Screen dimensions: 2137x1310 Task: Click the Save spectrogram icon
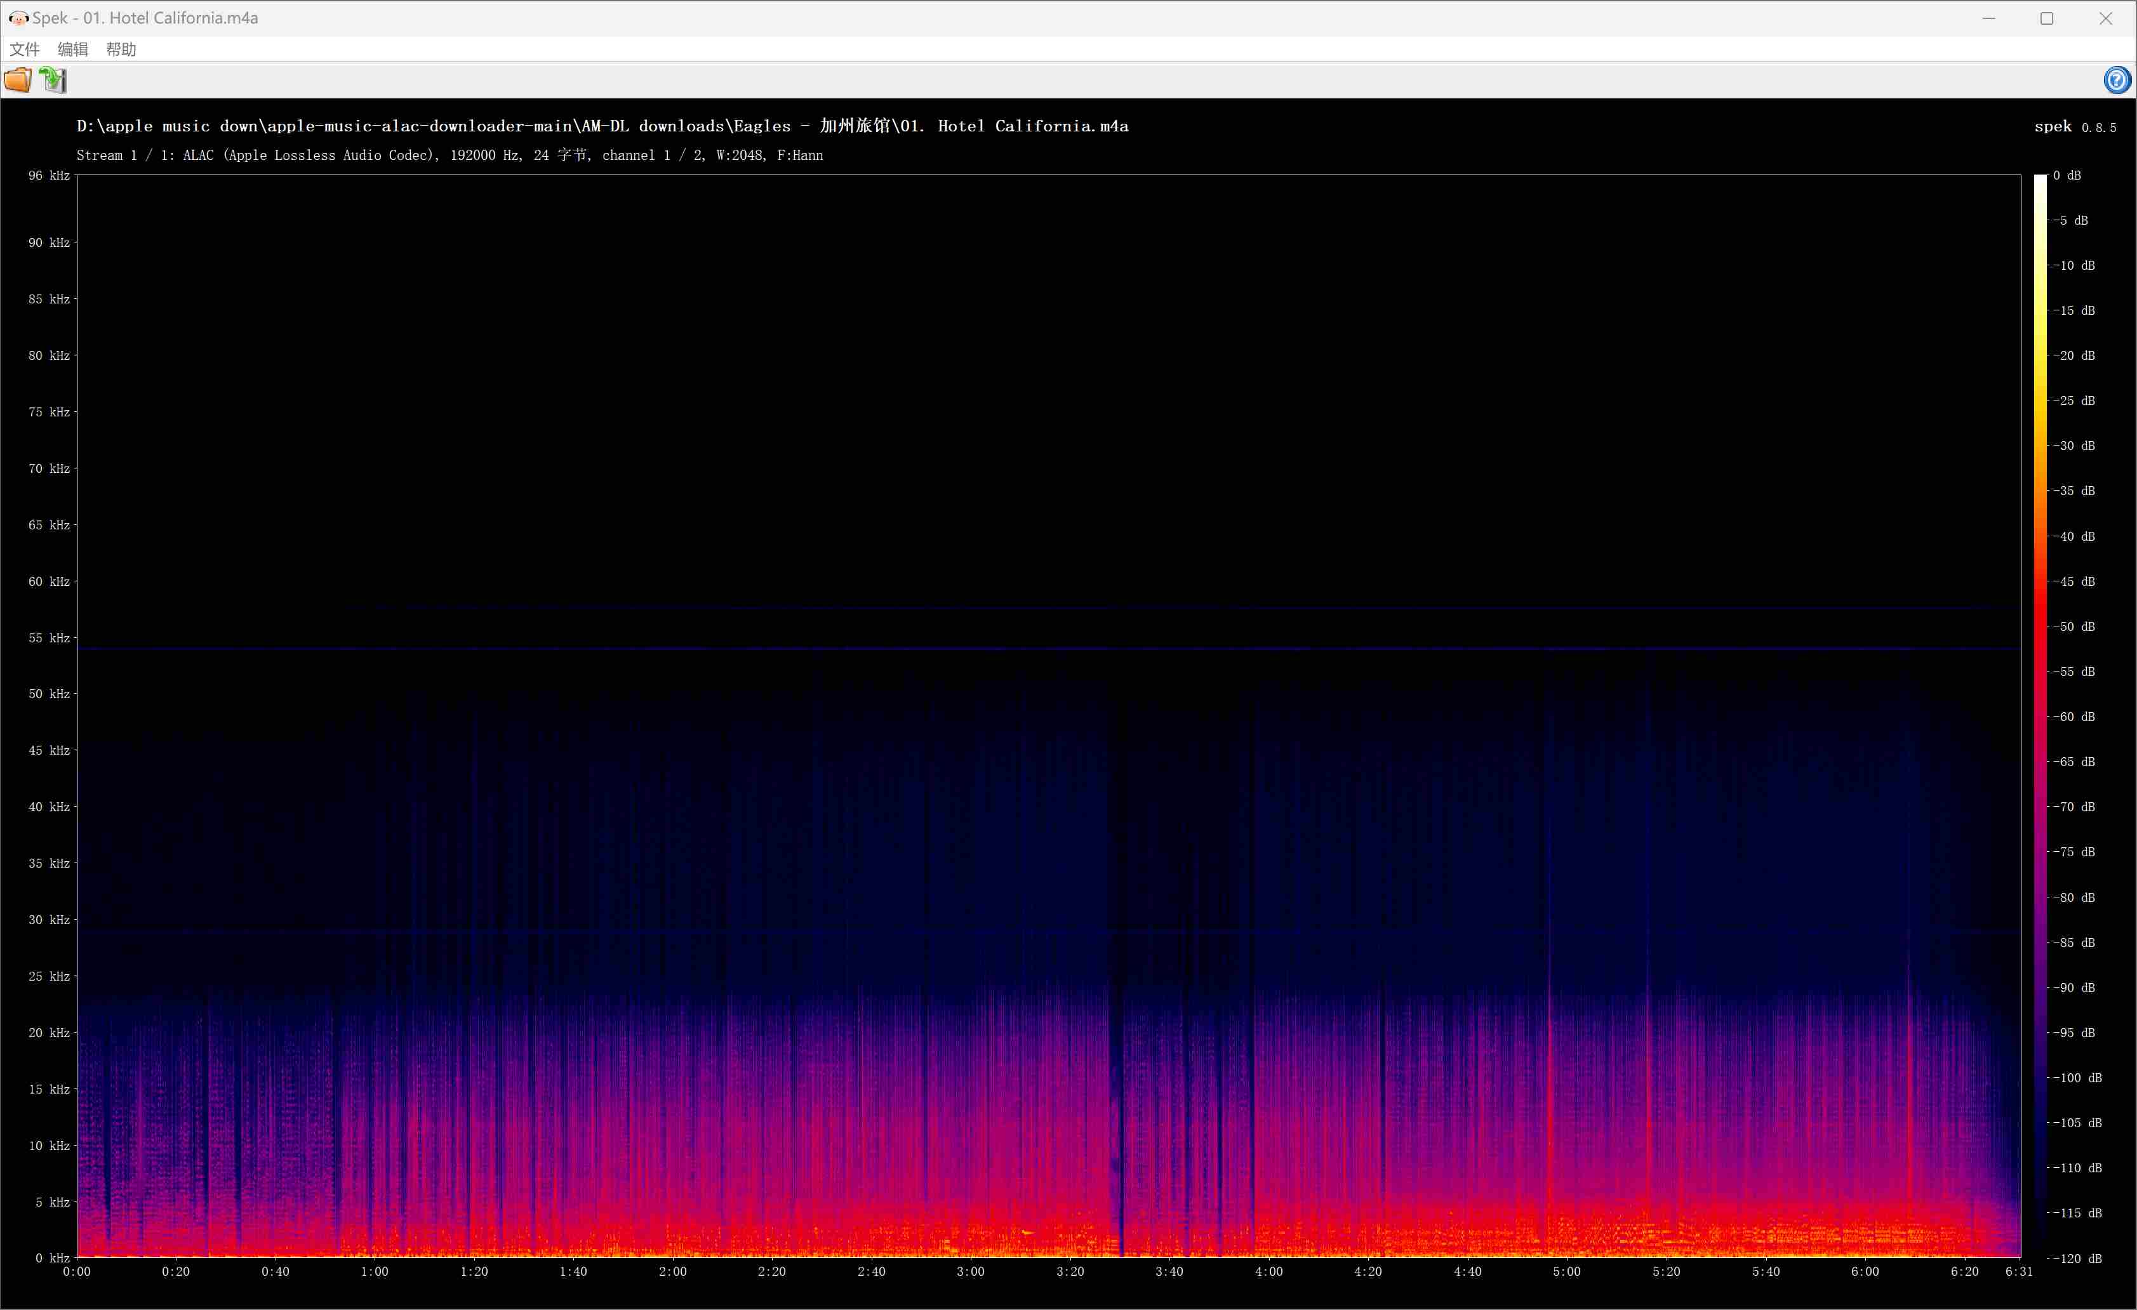(53, 81)
